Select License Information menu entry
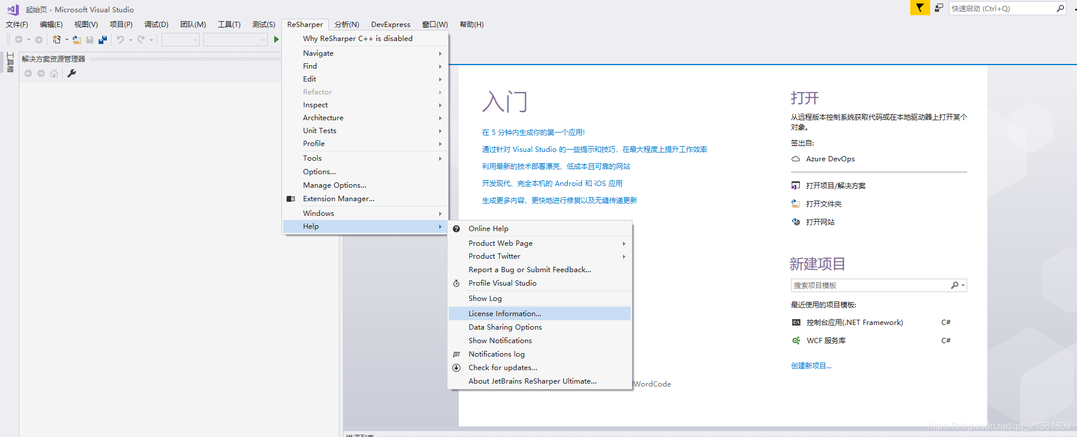The image size is (1077, 437). pyautogui.click(x=540, y=314)
